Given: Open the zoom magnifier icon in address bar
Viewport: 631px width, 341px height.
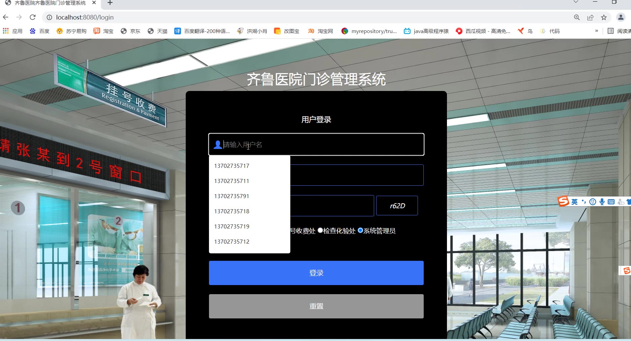Looking at the screenshot, I should pos(577,17).
